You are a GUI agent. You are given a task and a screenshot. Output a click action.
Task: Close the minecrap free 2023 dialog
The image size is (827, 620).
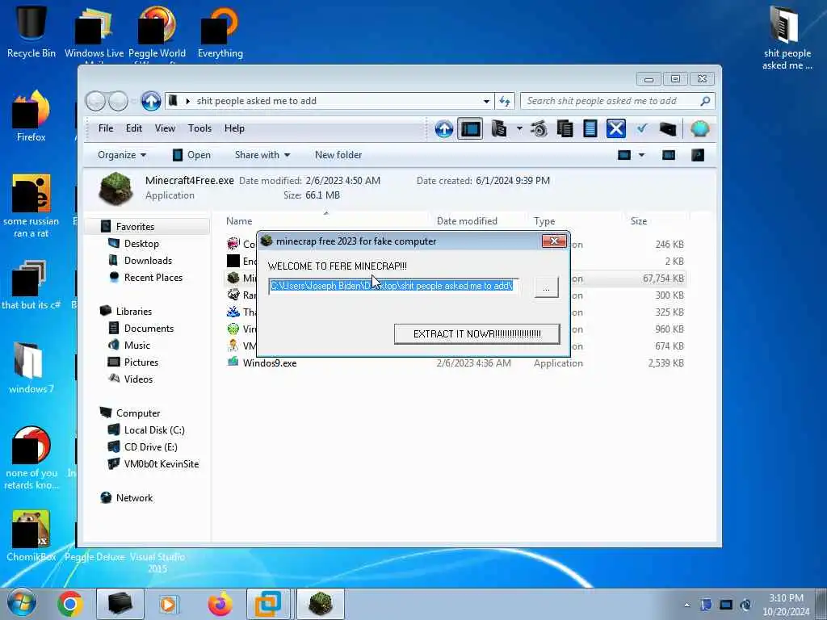tap(554, 241)
